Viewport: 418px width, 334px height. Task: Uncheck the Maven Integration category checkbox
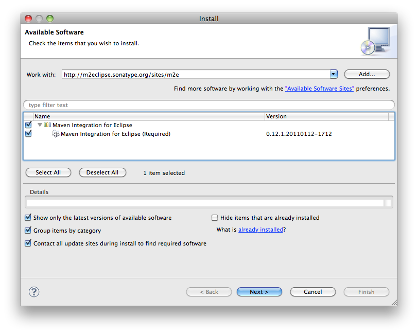coord(28,125)
